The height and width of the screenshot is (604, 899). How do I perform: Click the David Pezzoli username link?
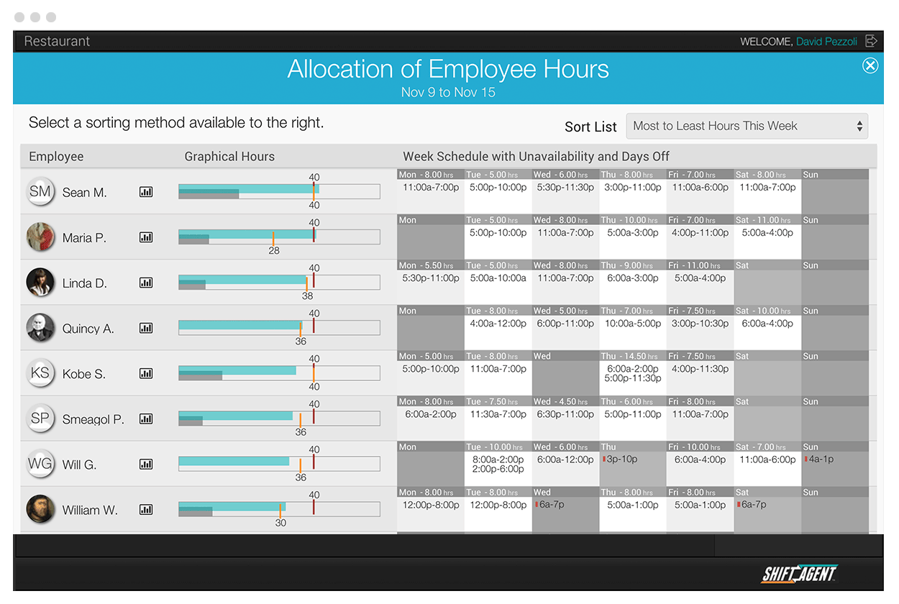click(x=826, y=42)
